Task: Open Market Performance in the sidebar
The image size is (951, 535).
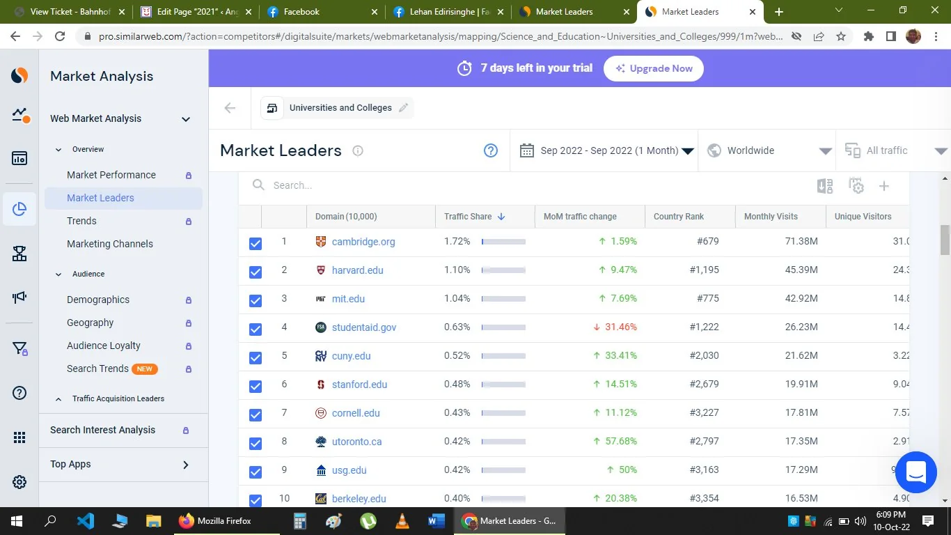Action: (x=111, y=175)
